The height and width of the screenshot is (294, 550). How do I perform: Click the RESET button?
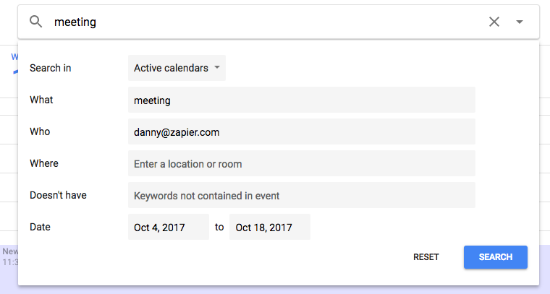pyautogui.click(x=426, y=257)
